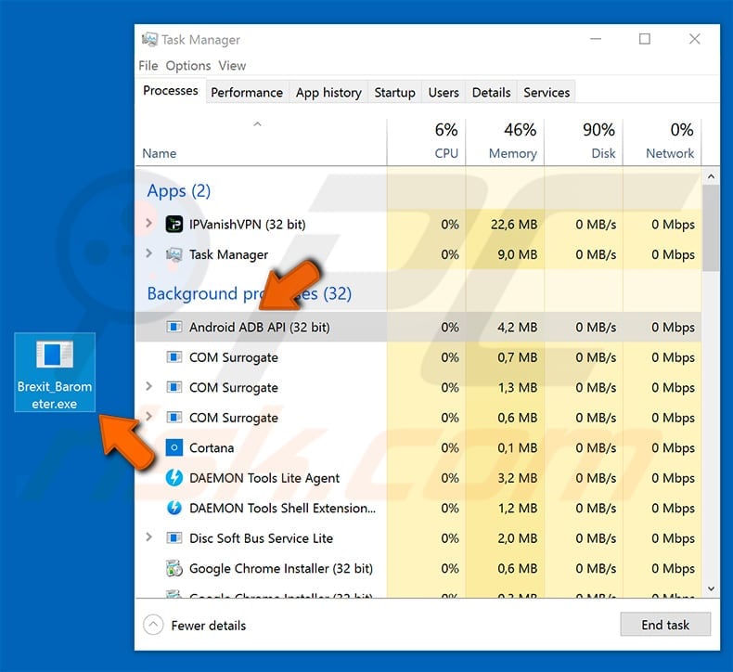733x672 pixels.
Task: Click the Google Chrome Installer (32 bit) icon
Action: point(174,569)
